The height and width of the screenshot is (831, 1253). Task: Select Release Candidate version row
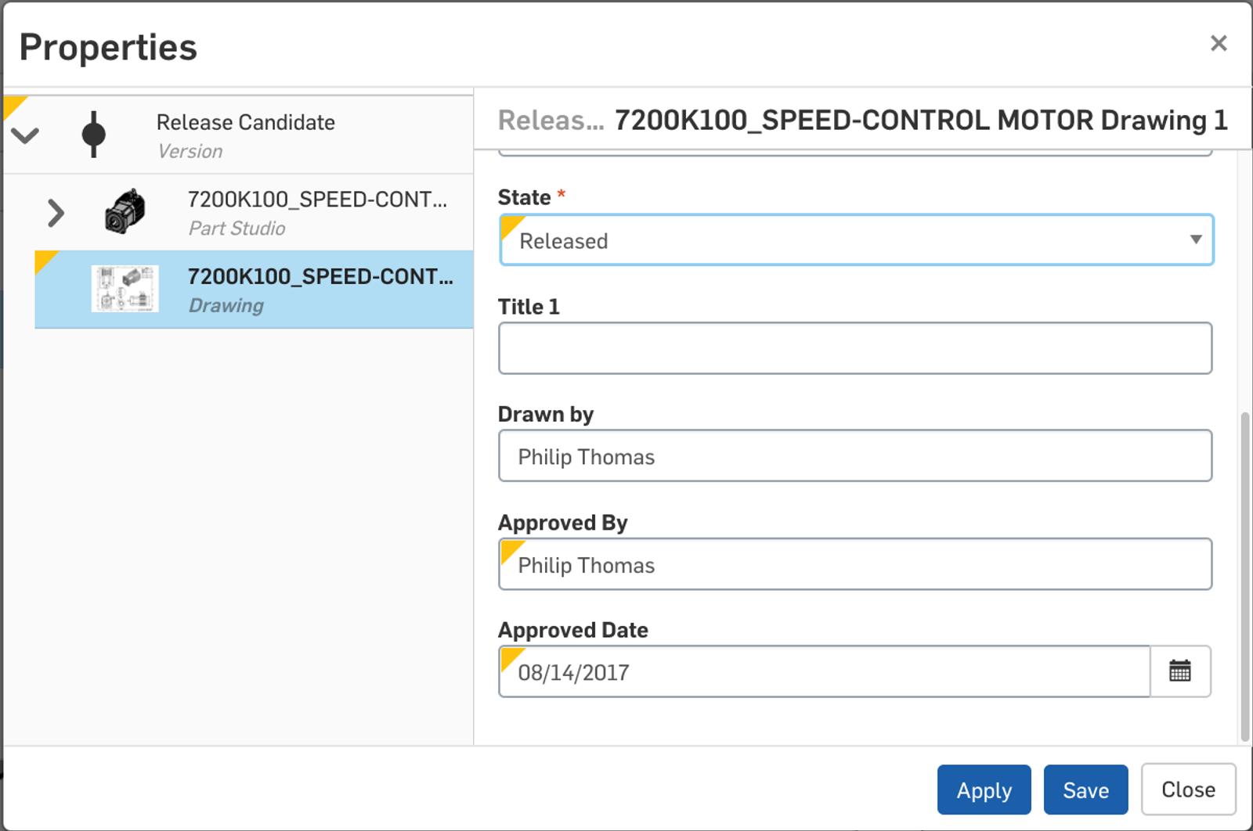(x=245, y=135)
